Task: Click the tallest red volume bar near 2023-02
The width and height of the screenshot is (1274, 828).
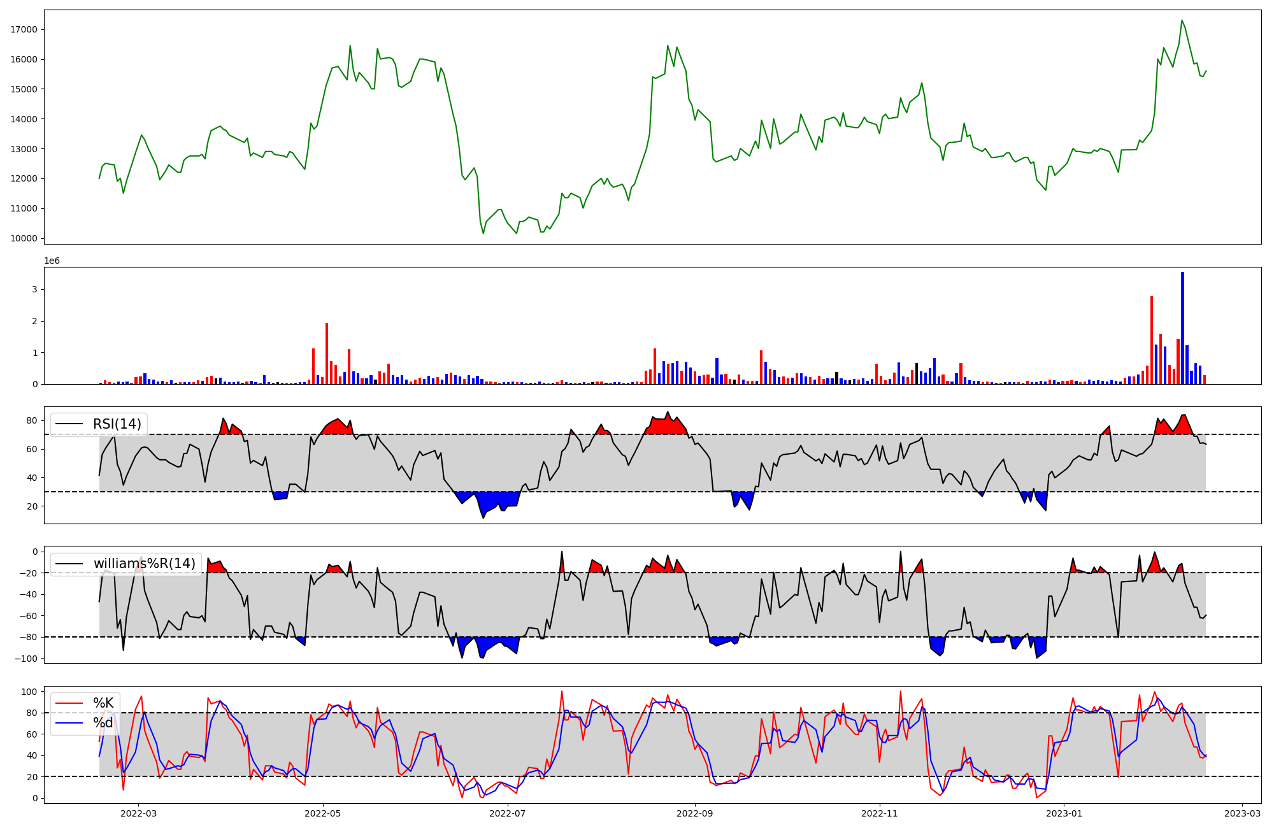Action: 1152,340
